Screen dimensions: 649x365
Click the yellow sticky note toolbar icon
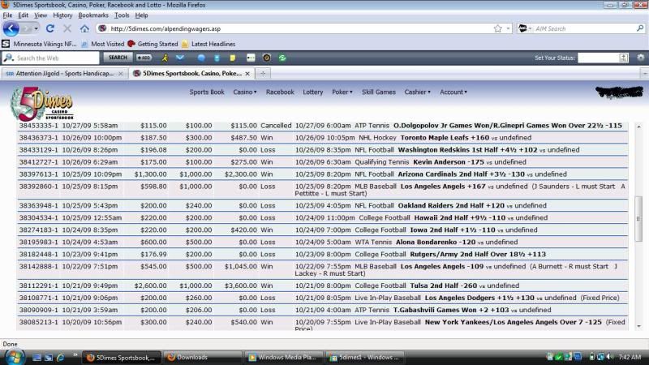pyautogui.click(x=233, y=58)
